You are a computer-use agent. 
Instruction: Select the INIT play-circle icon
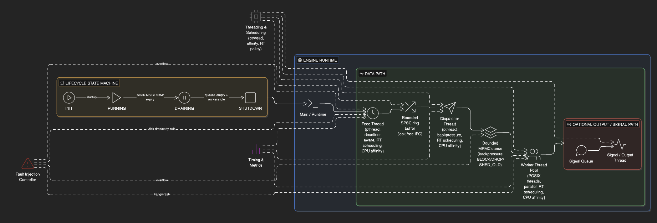[x=69, y=97]
